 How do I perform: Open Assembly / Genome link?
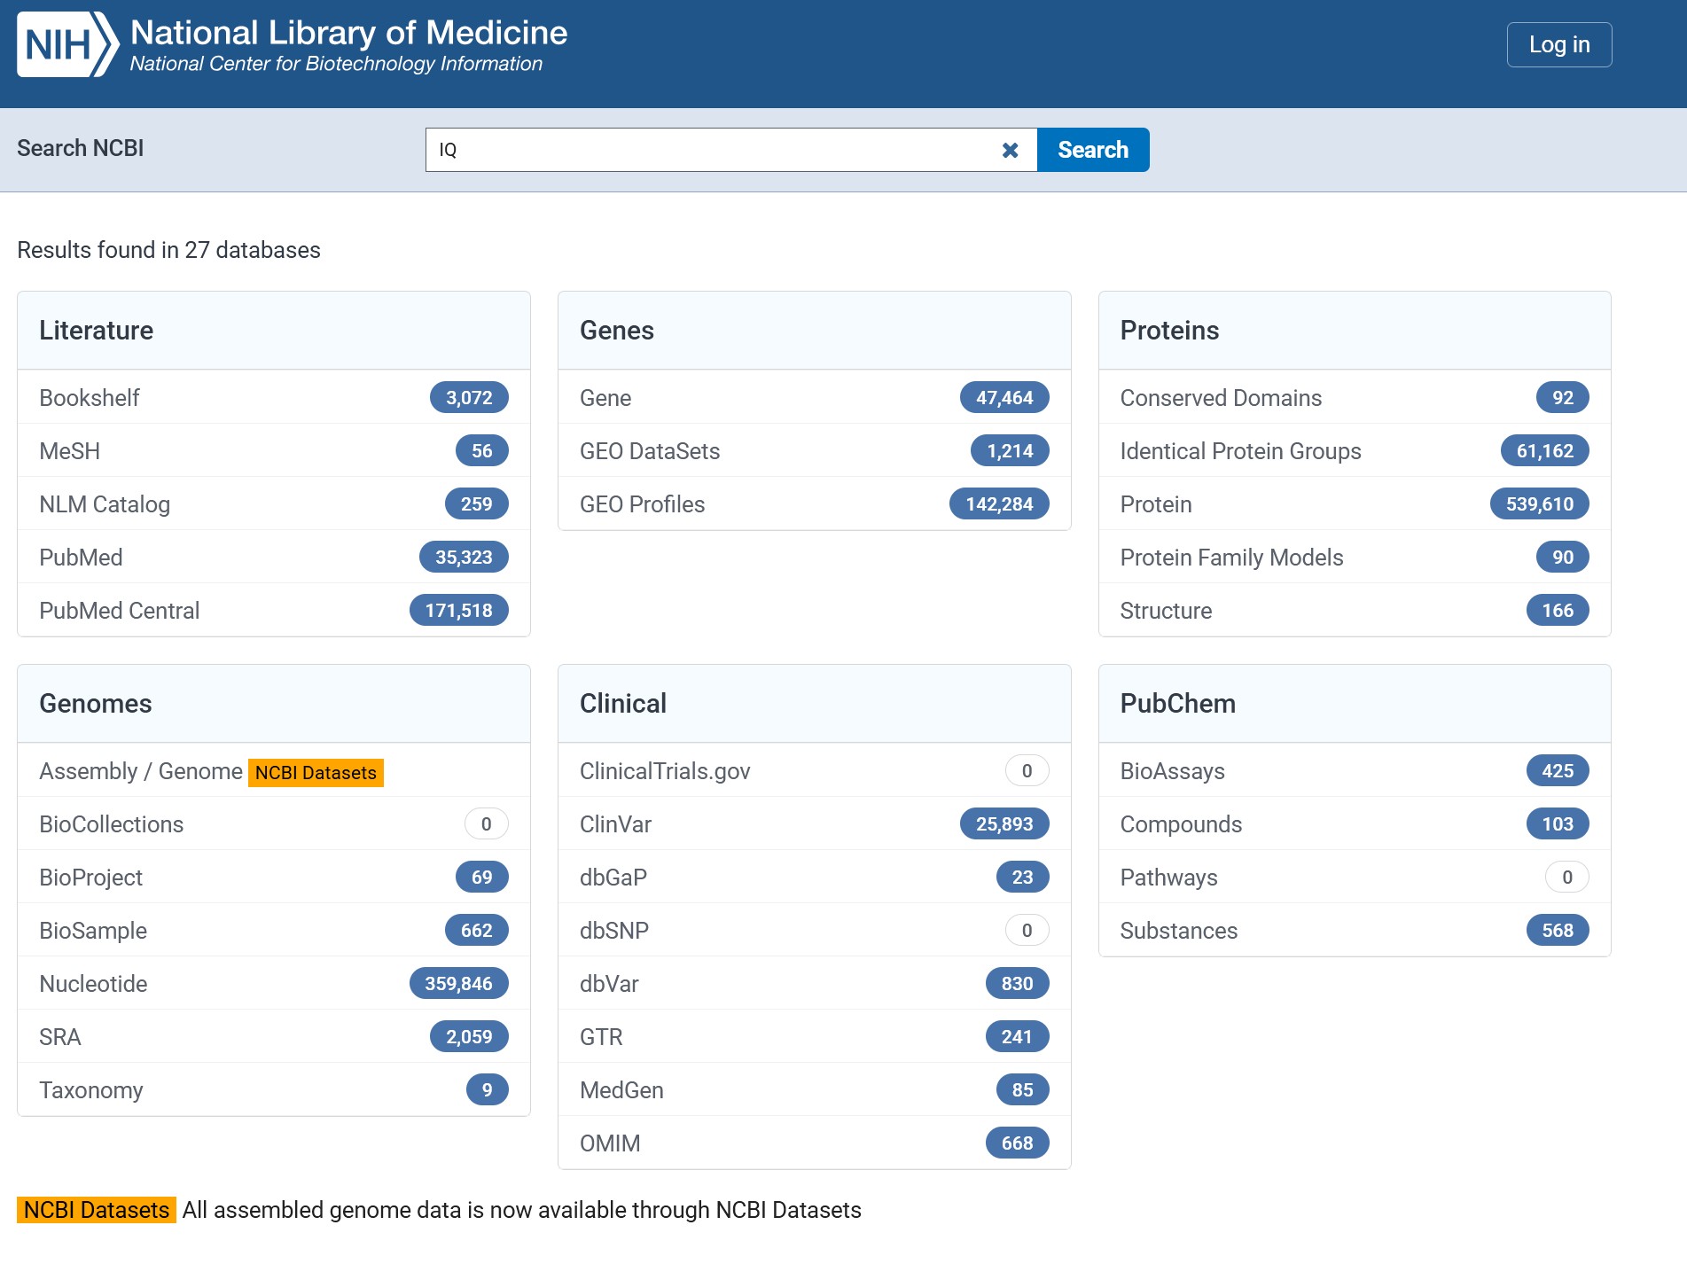point(140,771)
